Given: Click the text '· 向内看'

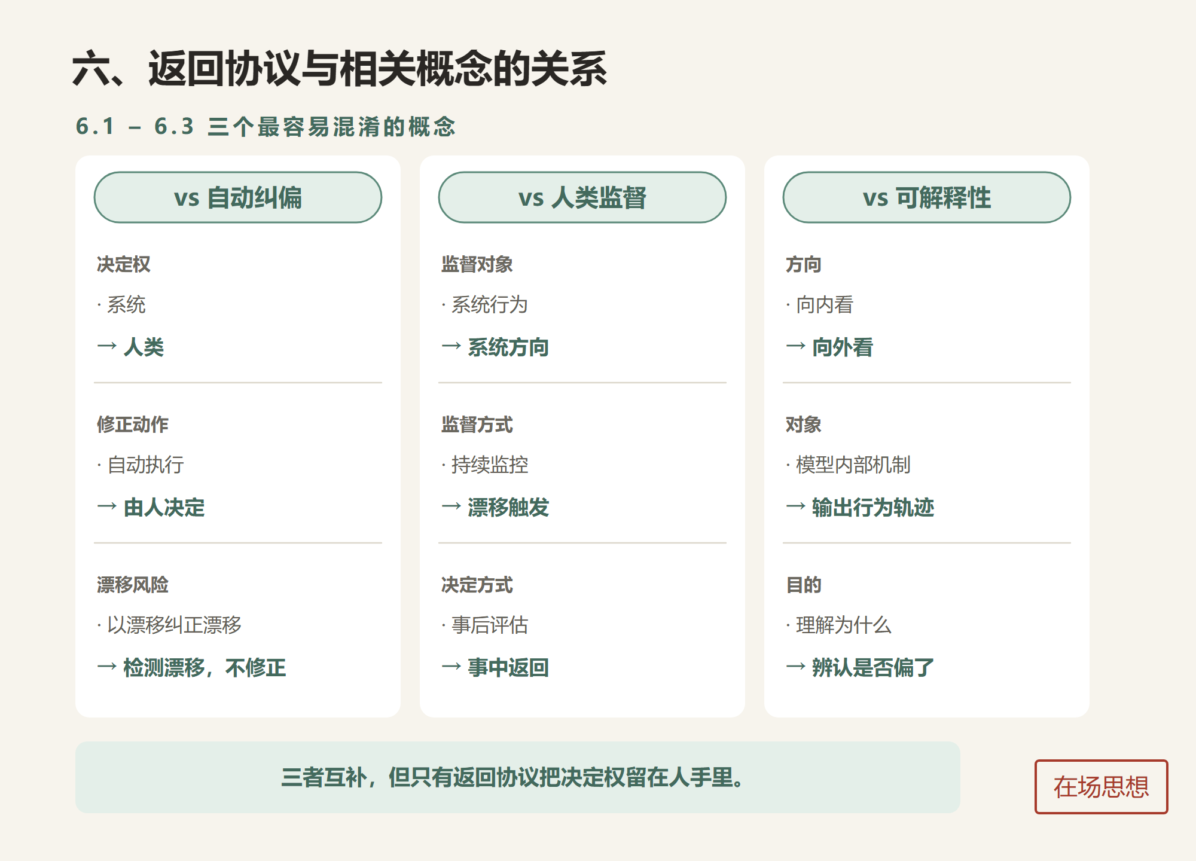Looking at the screenshot, I should pos(820,305).
